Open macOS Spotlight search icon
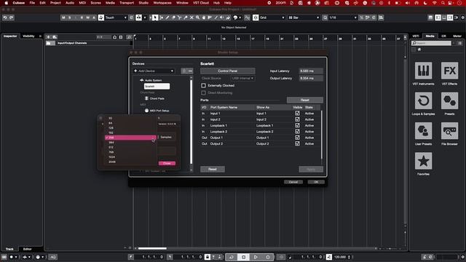 443,3
